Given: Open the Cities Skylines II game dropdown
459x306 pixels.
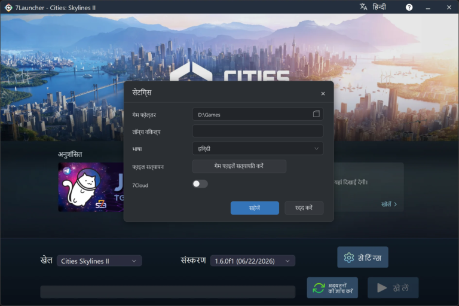Looking at the screenshot, I should pyautogui.click(x=99, y=261).
